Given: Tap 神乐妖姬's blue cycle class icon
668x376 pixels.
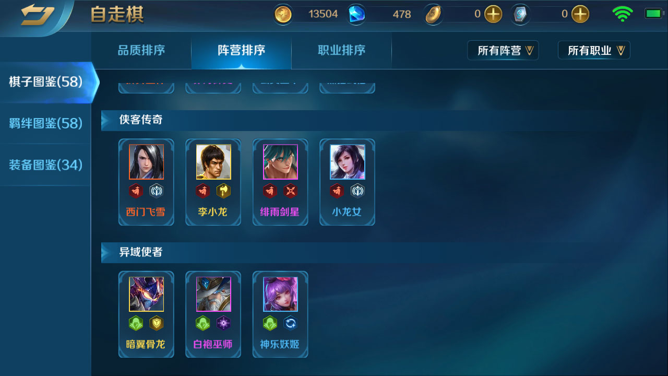Looking at the screenshot, I should point(291,323).
